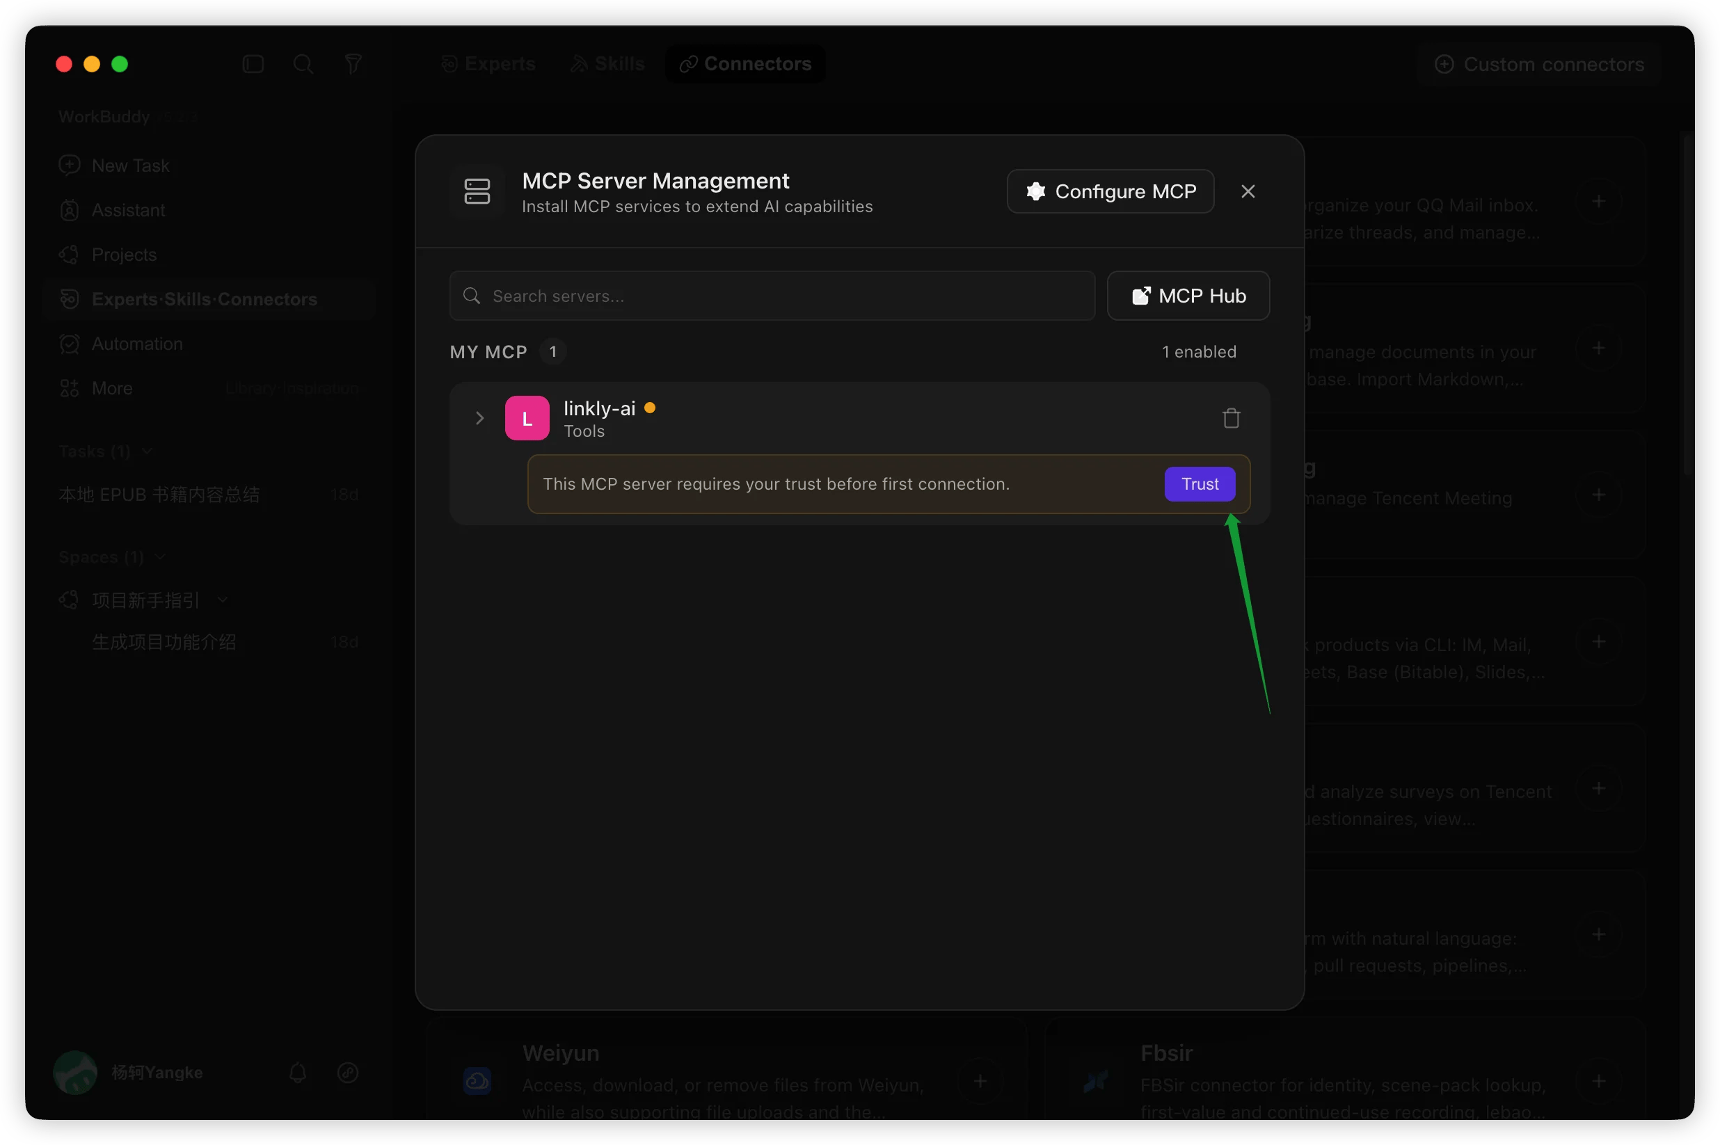The image size is (1720, 1145).
Task: Click the Connectors tab link icon
Action: tap(688, 64)
